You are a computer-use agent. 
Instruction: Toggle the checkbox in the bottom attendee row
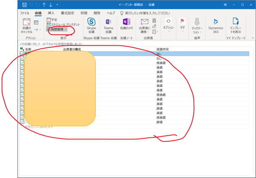(22, 122)
